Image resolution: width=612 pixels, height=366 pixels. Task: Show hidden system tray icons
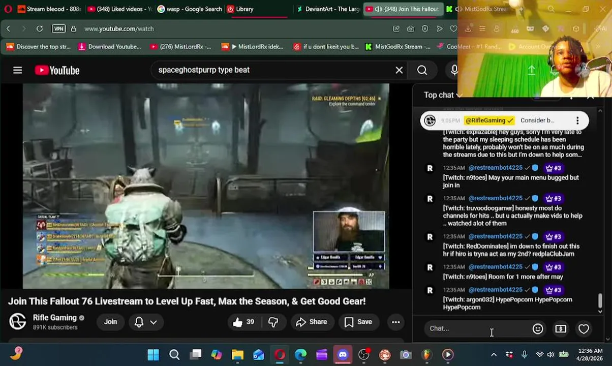pos(494,355)
